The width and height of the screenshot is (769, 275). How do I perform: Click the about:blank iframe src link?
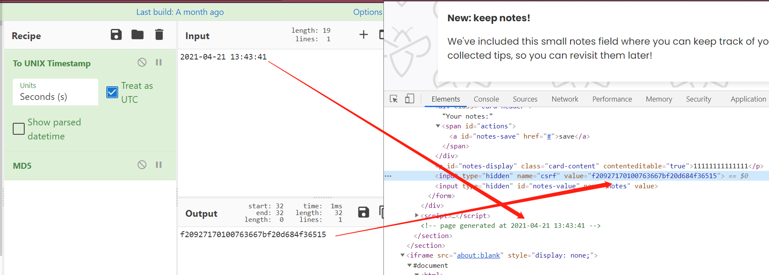(x=478, y=255)
